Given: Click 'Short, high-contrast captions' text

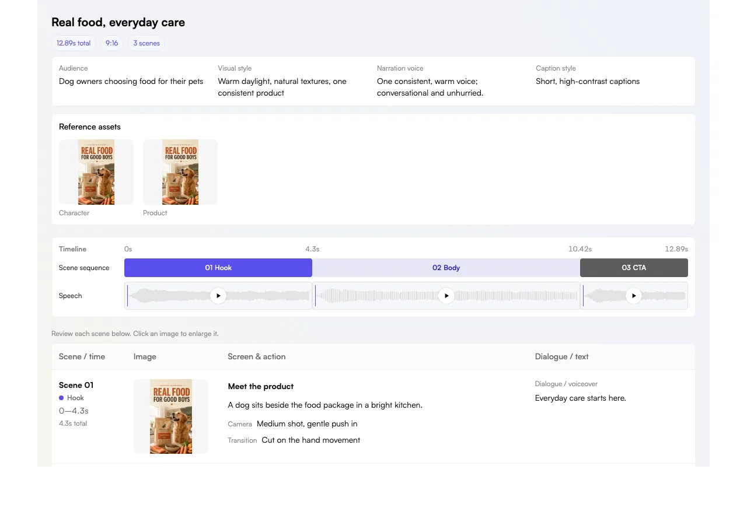Looking at the screenshot, I should coord(588,82).
